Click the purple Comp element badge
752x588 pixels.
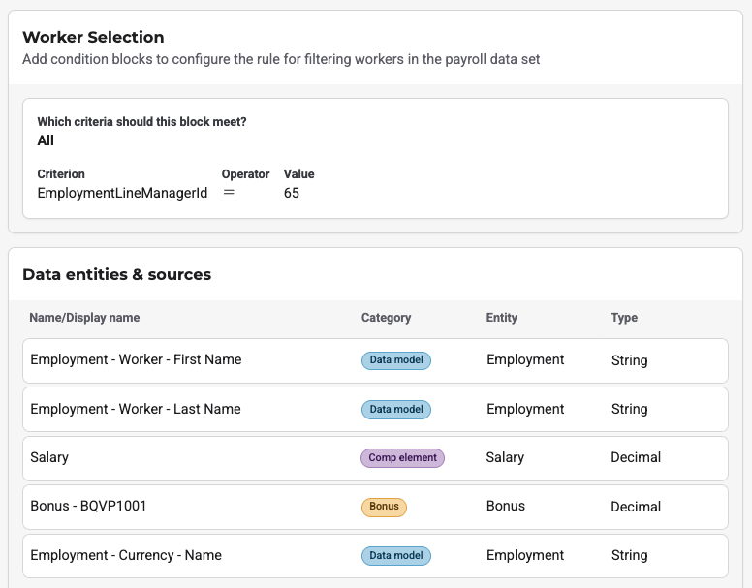(402, 458)
